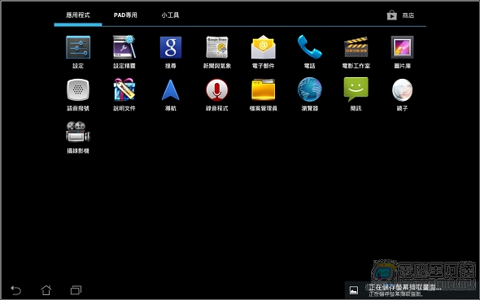Tap the home navigation button
The width and height of the screenshot is (480, 300).
coord(46,290)
